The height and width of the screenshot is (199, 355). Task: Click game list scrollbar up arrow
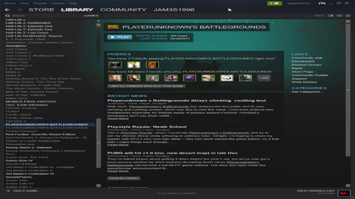(x=98, y=25)
